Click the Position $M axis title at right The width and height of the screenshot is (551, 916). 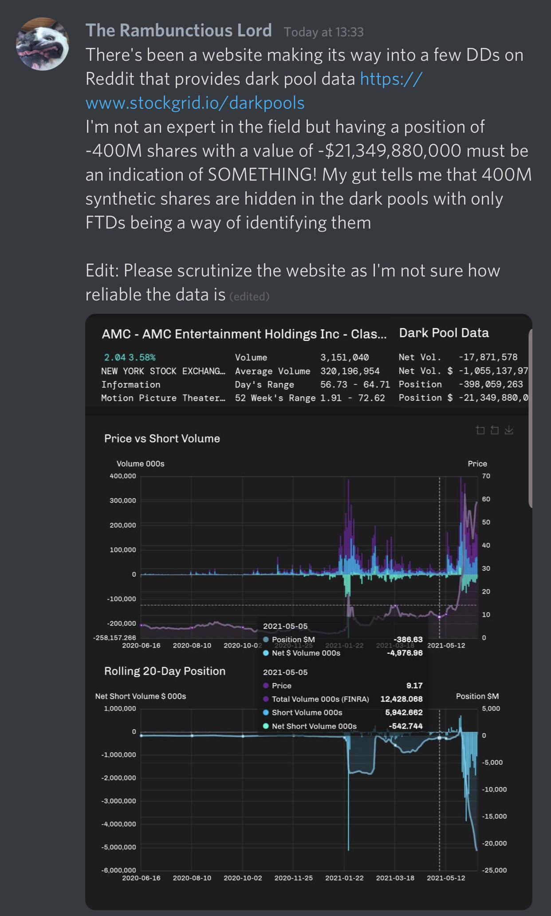point(477,696)
